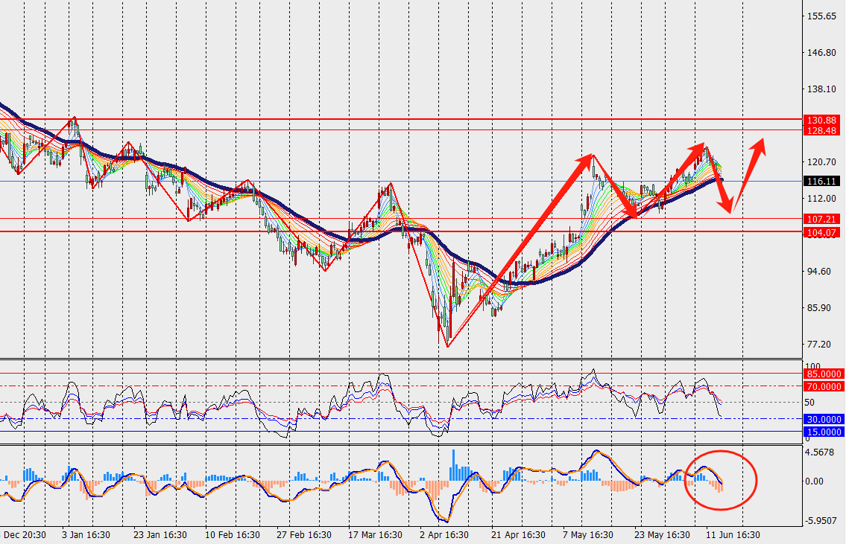Click the 0.00 MACD scale value
The image size is (846, 544).
pyautogui.click(x=814, y=481)
